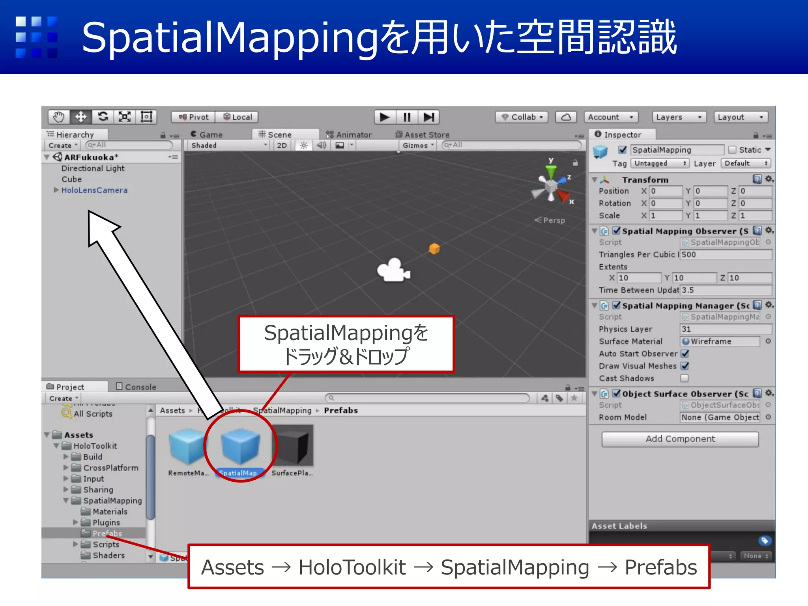The width and height of the screenshot is (808, 606).
Task: Click the Pause button
Action: click(407, 117)
